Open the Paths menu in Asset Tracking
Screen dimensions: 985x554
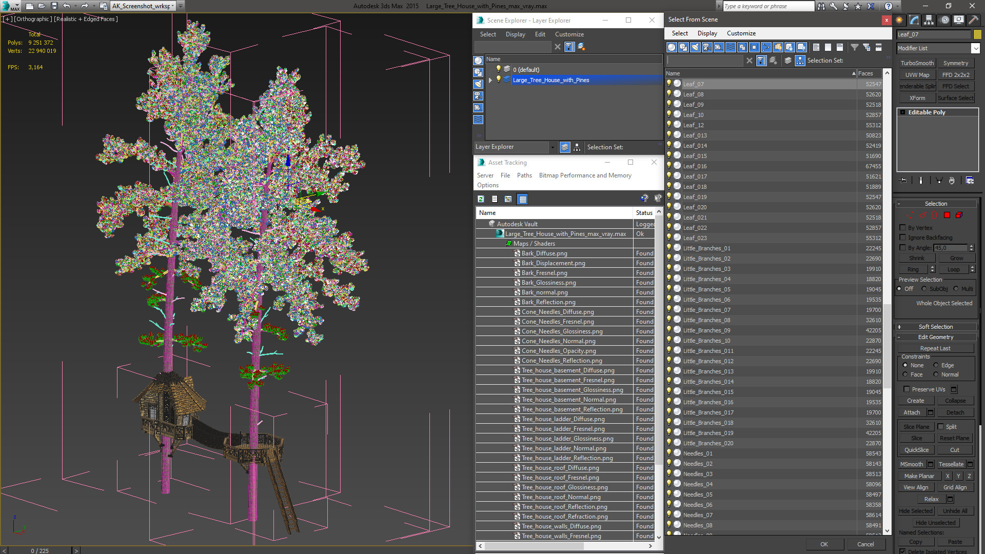[x=524, y=175]
